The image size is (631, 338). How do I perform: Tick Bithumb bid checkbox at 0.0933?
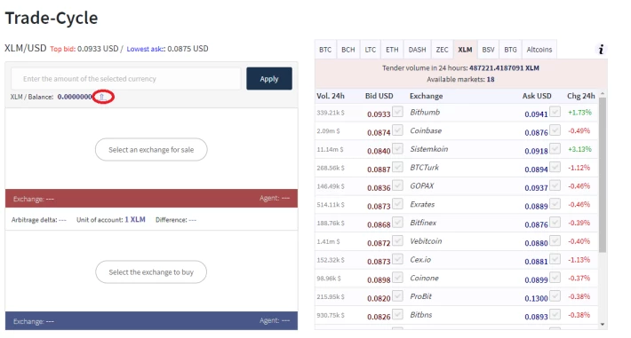397,111
